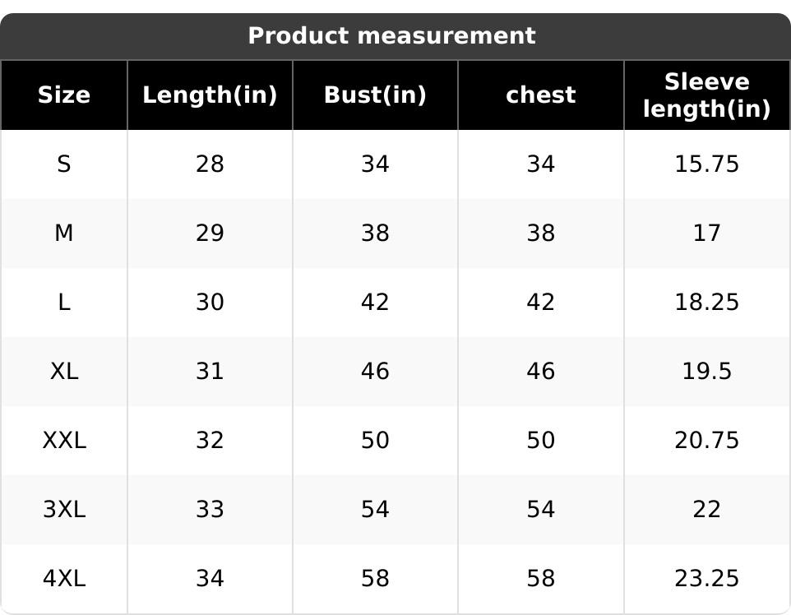791x615 pixels.
Task: Click sleeve length value 15.75
Action: click(x=706, y=164)
